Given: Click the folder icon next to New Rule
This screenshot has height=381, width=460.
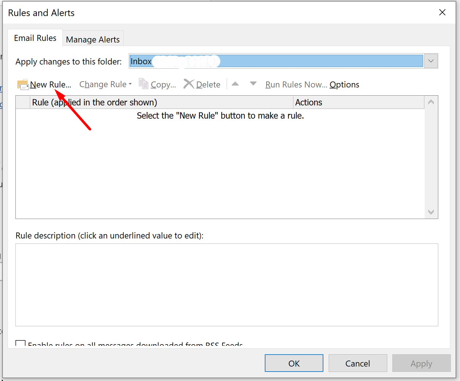Looking at the screenshot, I should 22,84.
